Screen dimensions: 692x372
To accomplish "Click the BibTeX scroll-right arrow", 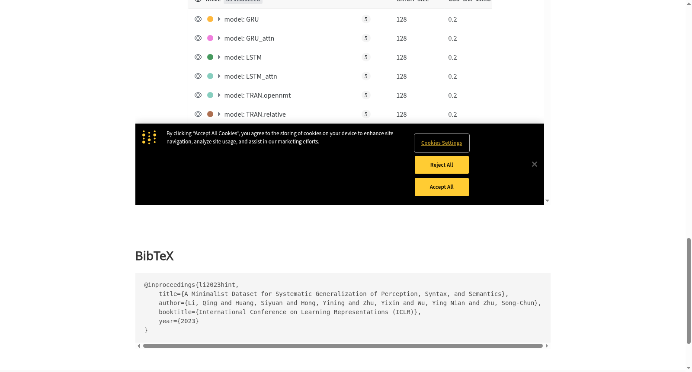I will coord(547,346).
